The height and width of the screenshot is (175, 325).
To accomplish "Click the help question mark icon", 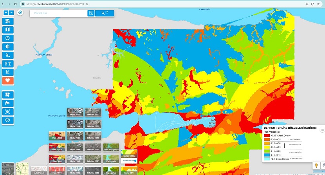I will point(7,120).
